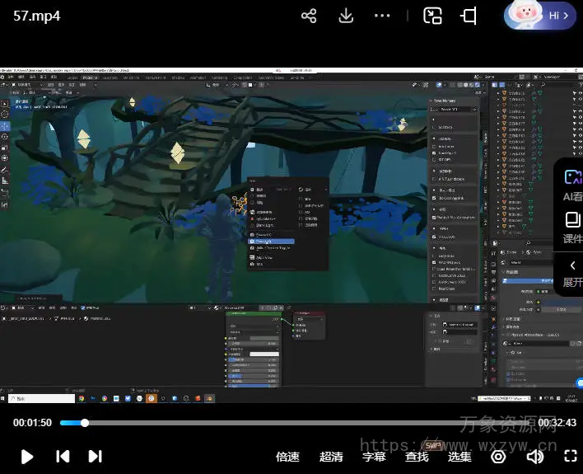Download the 57.mp4 video
Screen dimensions: 583x474
coord(346,16)
